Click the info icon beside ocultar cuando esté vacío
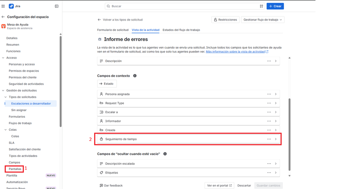 (165, 154)
